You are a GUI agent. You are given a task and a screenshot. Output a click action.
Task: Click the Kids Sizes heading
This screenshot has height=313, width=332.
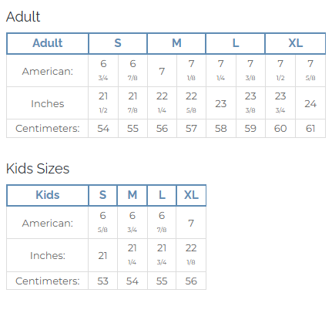pos(38,169)
